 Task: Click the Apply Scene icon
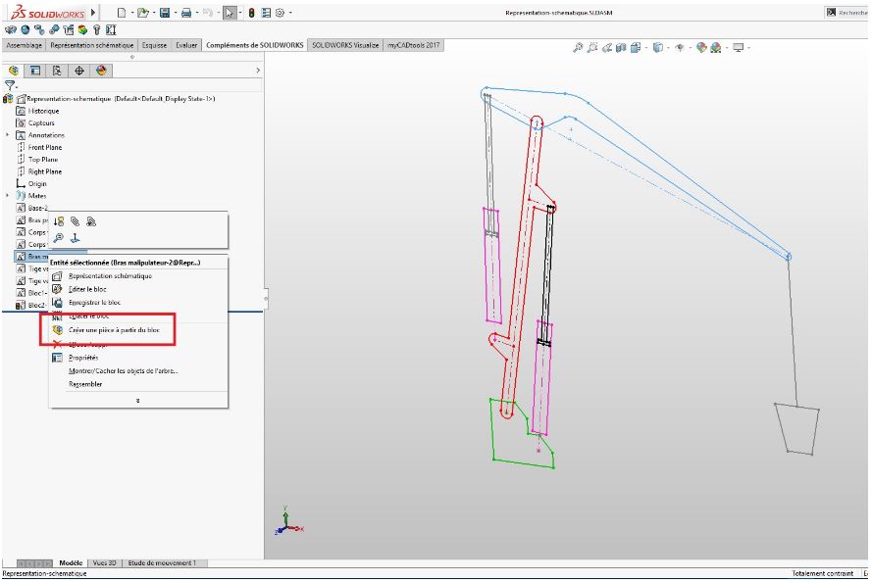716,48
